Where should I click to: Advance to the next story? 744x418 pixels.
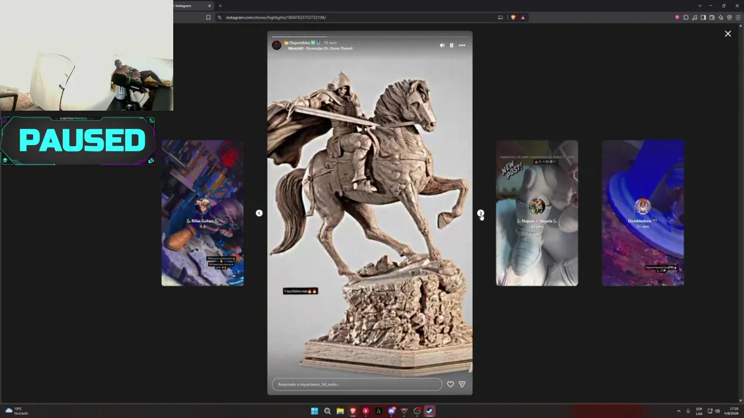point(481,213)
